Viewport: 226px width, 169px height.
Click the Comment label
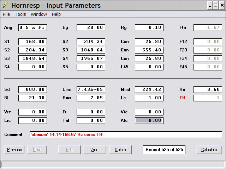pyautogui.click(x=13, y=134)
